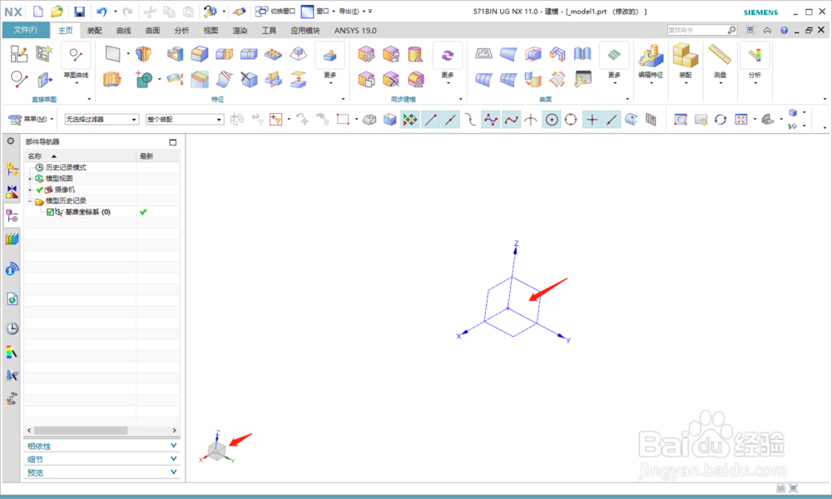Collapse the 模型历史记录 tree node
The width and height of the screenshot is (832, 499).
[30, 201]
